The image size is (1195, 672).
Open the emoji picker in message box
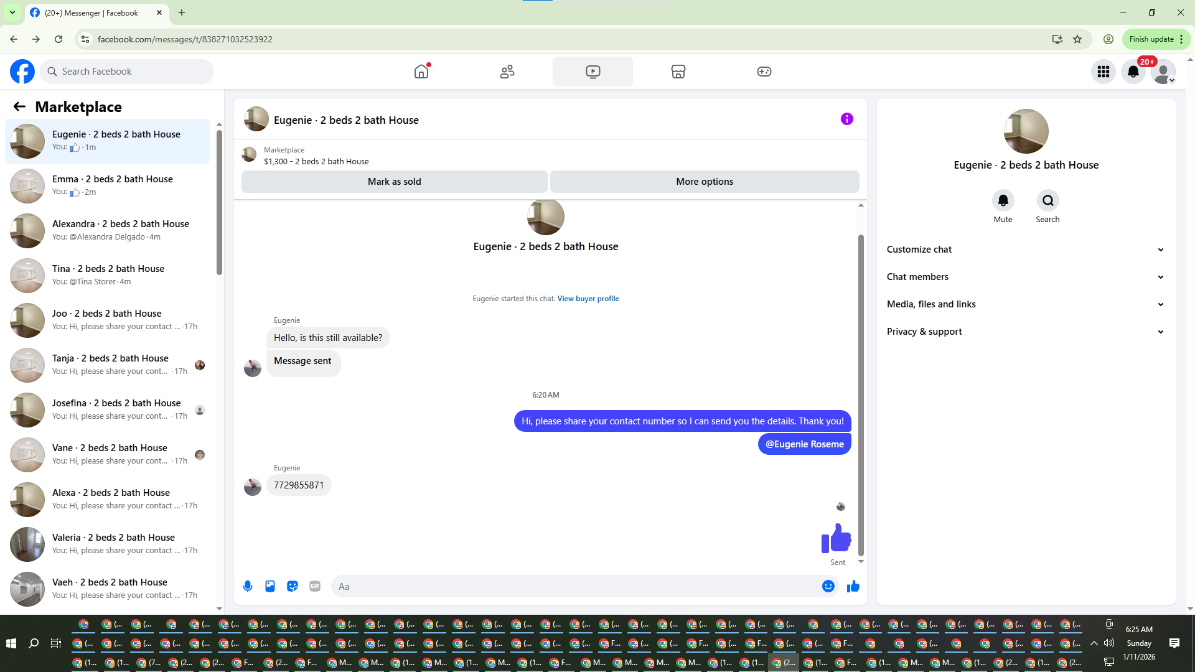pyautogui.click(x=828, y=586)
